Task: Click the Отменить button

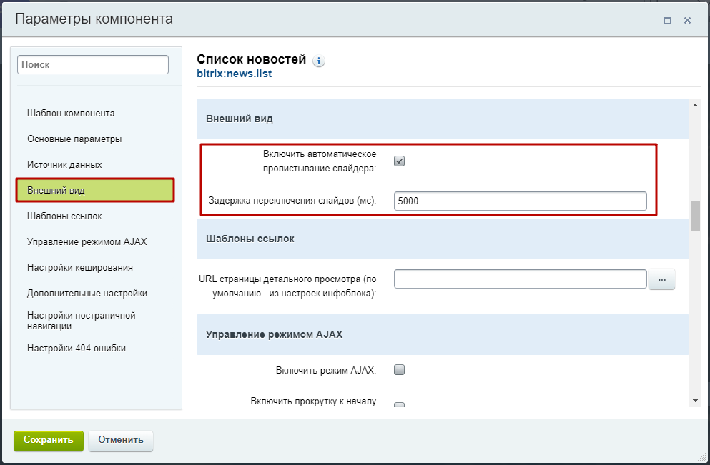Action: pyautogui.click(x=121, y=440)
